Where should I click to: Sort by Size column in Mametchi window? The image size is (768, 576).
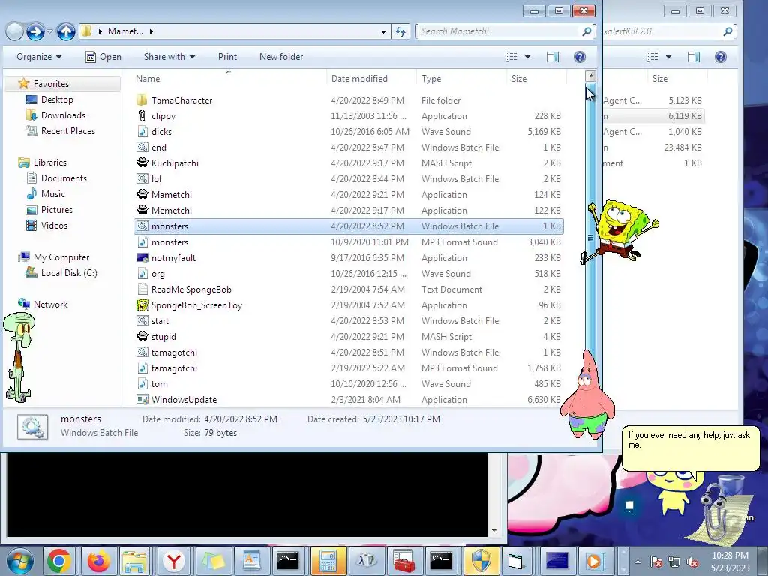coord(519,78)
